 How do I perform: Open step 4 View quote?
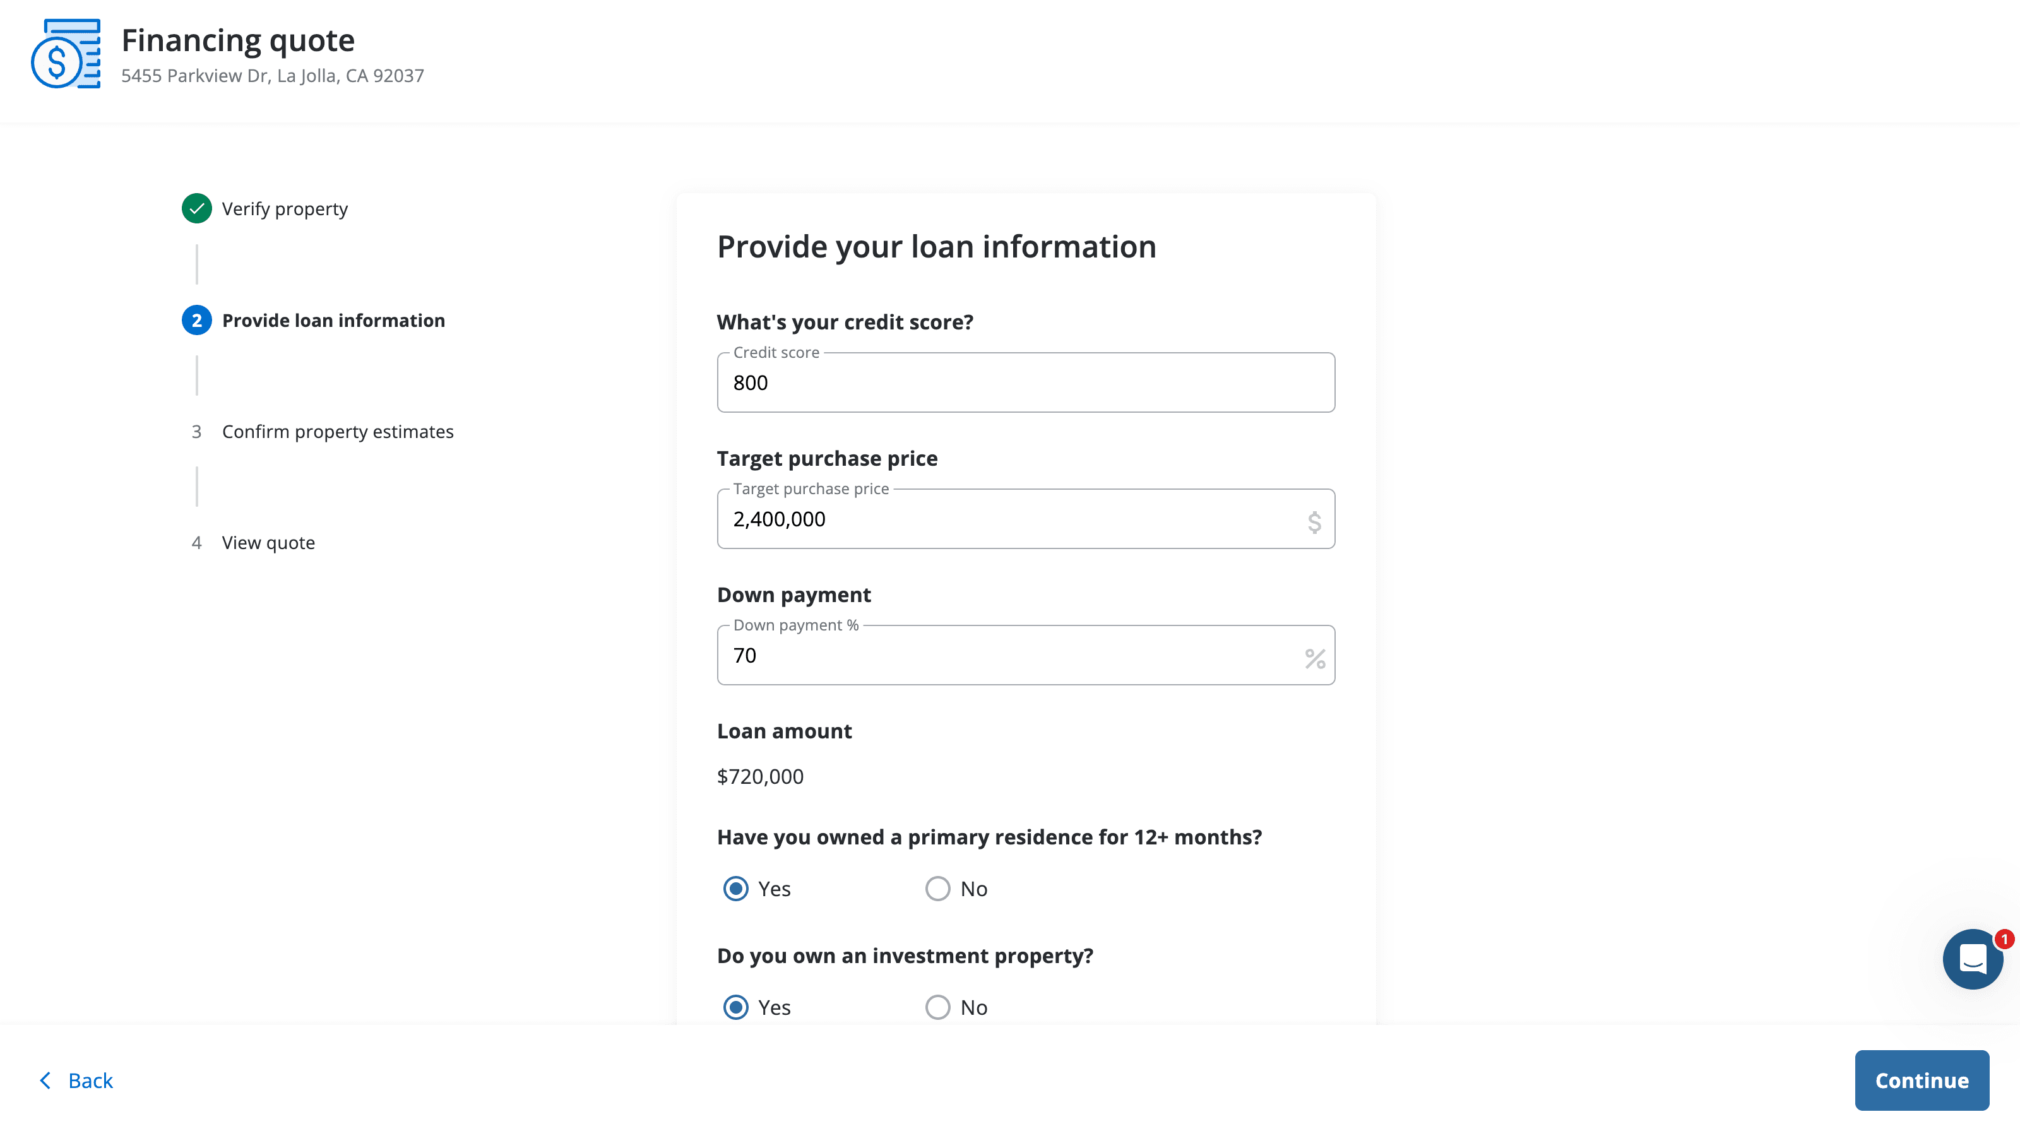coord(268,541)
